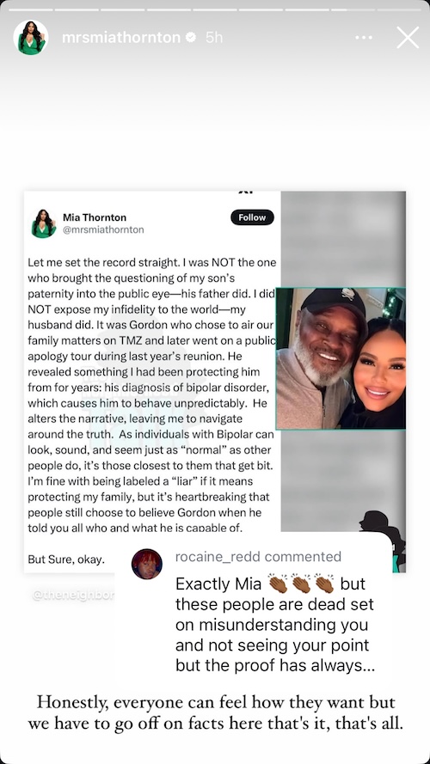Open the three-dot story options menu
Viewport: 430px width, 764px height.
(x=364, y=38)
